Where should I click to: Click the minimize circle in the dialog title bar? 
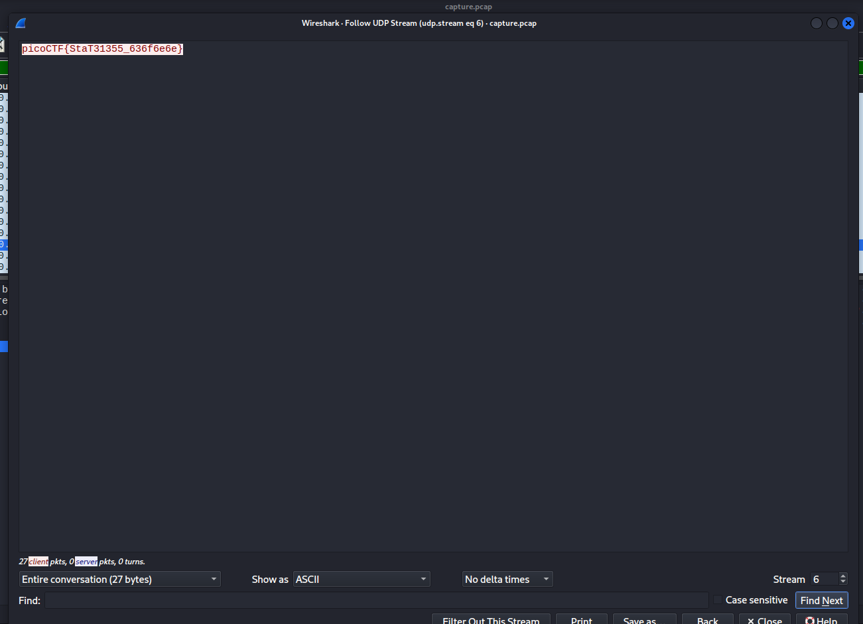pos(817,23)
